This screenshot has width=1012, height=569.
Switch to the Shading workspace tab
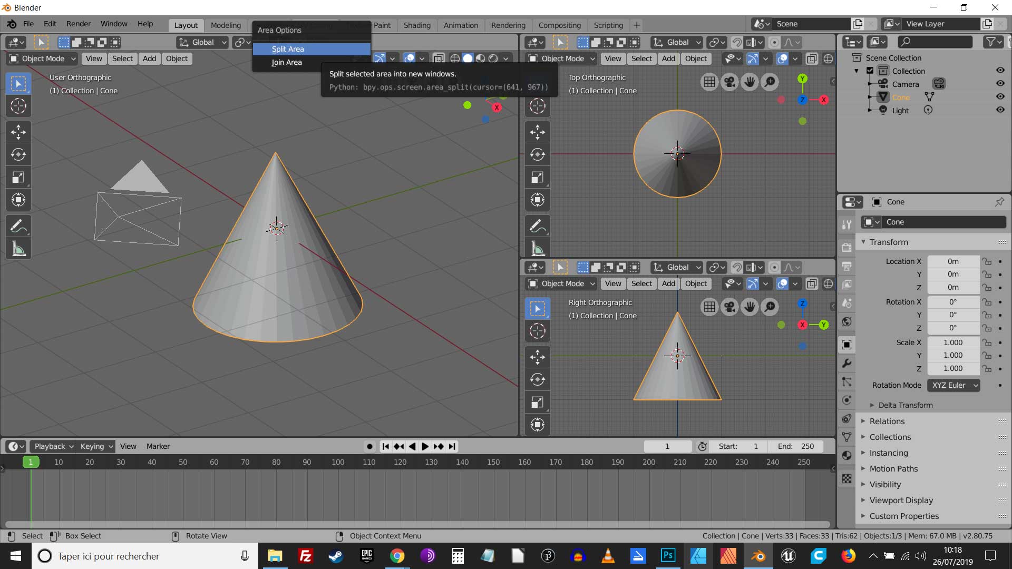tap(417, 25)
